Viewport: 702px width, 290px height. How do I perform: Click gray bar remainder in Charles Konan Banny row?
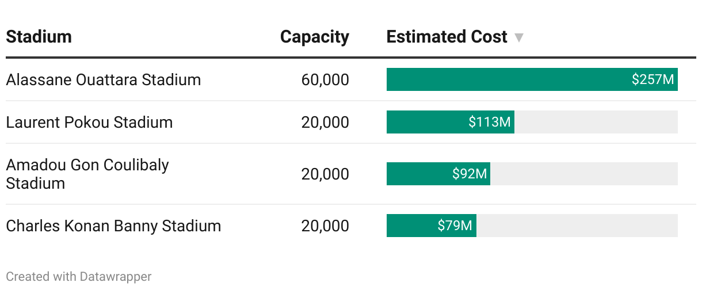(577, 226)
